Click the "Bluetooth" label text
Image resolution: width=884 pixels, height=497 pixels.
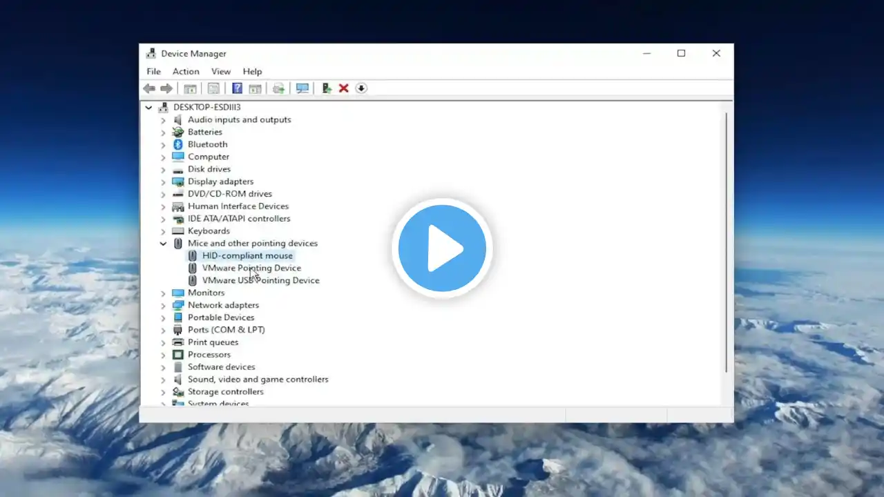click(207, 145)
